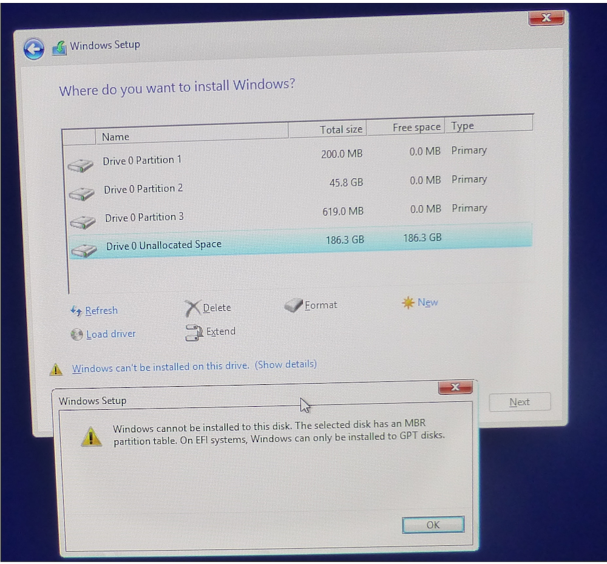Click the Refresh arrows icon
Screen dimensions: 607x564
76,311
